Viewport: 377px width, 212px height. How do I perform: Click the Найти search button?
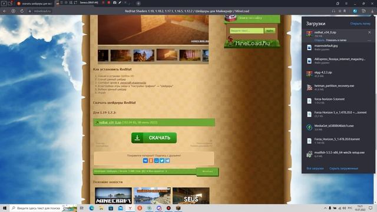270,31
